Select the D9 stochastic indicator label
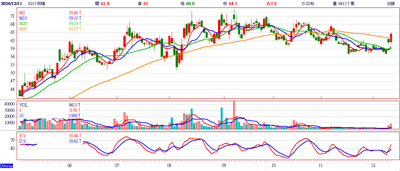The height and width of the screenshot is (171, 400). click(x=22, y=141)
